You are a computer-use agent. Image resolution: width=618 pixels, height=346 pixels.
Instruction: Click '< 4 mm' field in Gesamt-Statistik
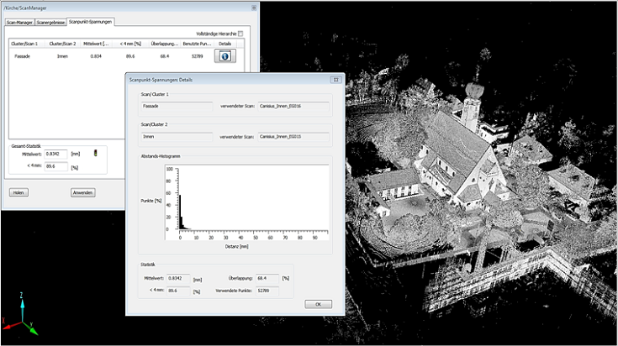(56, 166)
